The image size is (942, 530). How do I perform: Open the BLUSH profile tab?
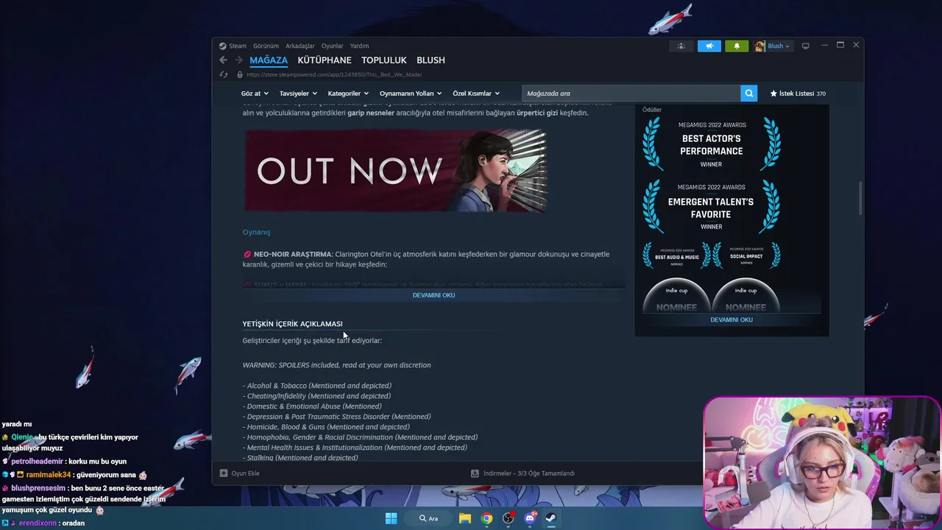pyautogui.click(x=431, y=60)
